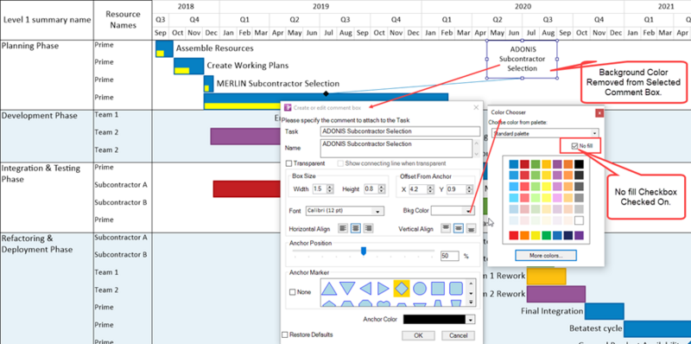Select the right-pointing triangle anchor marker
Viewport: 691px width, 344px height.
pyautogui.click(x=384, y=289)
